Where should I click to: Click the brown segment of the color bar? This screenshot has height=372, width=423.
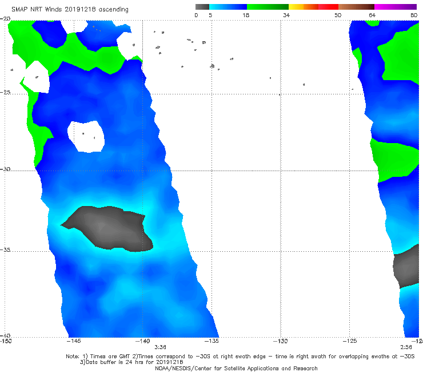[x=356, y=7]
